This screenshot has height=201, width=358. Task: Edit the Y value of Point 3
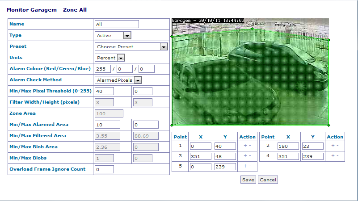(x=225, y=156)
